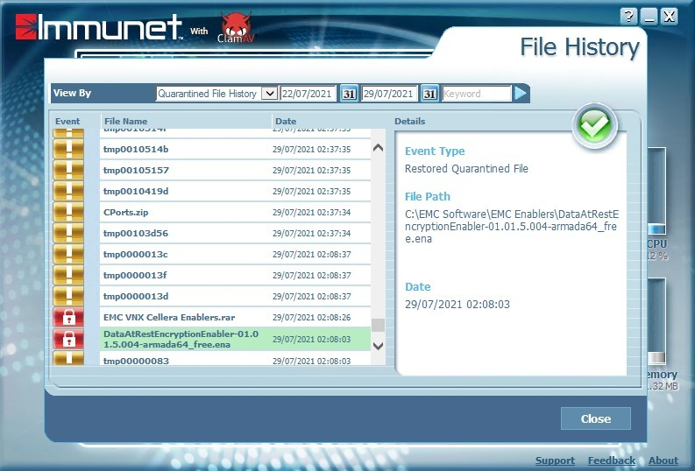This screenshot has height=471, width=695.
Task: Click the Close button
Action: (x=595, y=418)
